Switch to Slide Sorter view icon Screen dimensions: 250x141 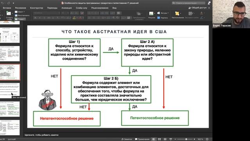tap(159, 139)
